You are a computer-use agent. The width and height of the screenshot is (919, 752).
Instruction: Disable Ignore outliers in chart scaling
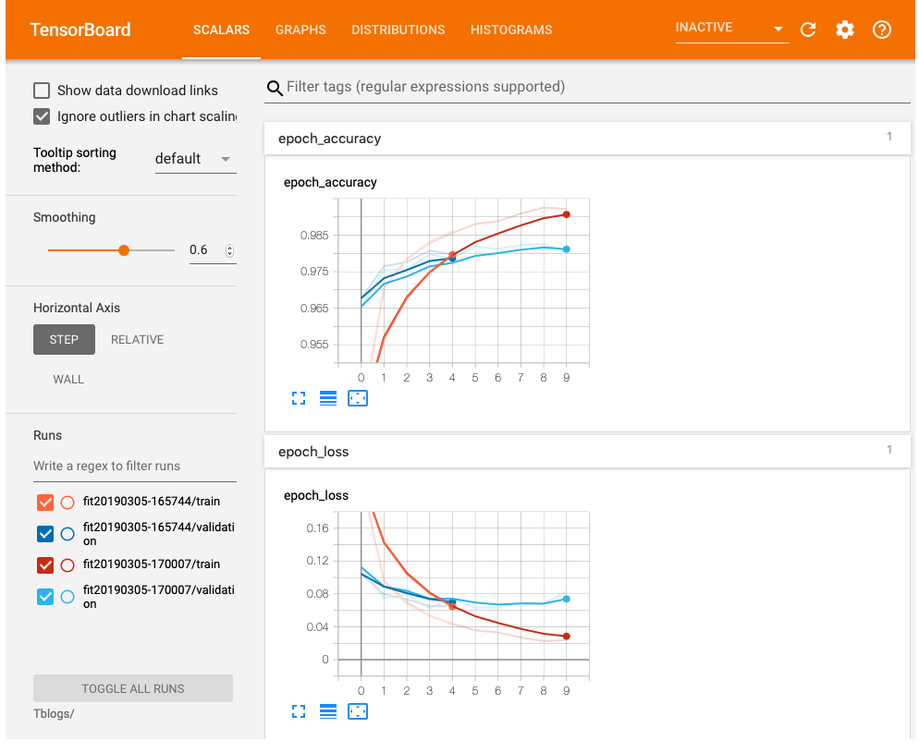(41, 116)
